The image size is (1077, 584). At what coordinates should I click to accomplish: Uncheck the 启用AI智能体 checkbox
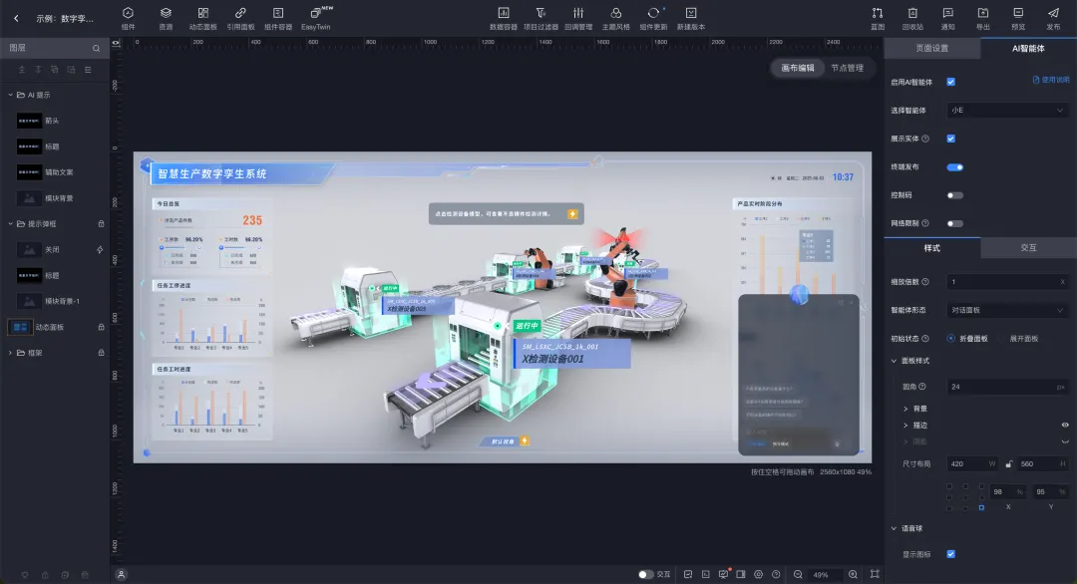pyautogui.click(x=950, y=82)
